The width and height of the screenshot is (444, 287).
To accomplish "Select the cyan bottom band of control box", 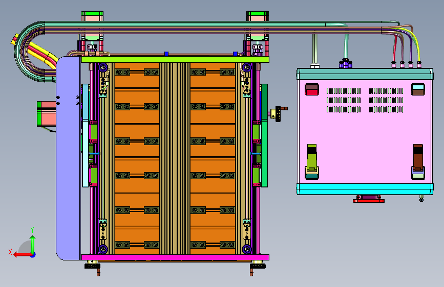I will 365,189.
